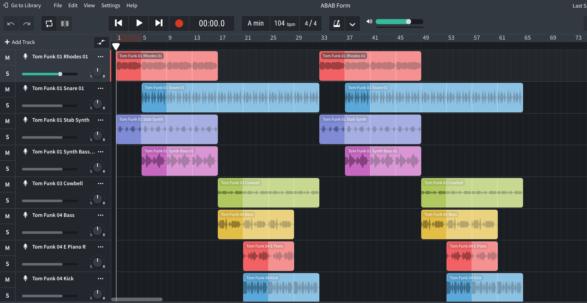Open options menu for Tom Funk 04 Kick

pos(101,279)
